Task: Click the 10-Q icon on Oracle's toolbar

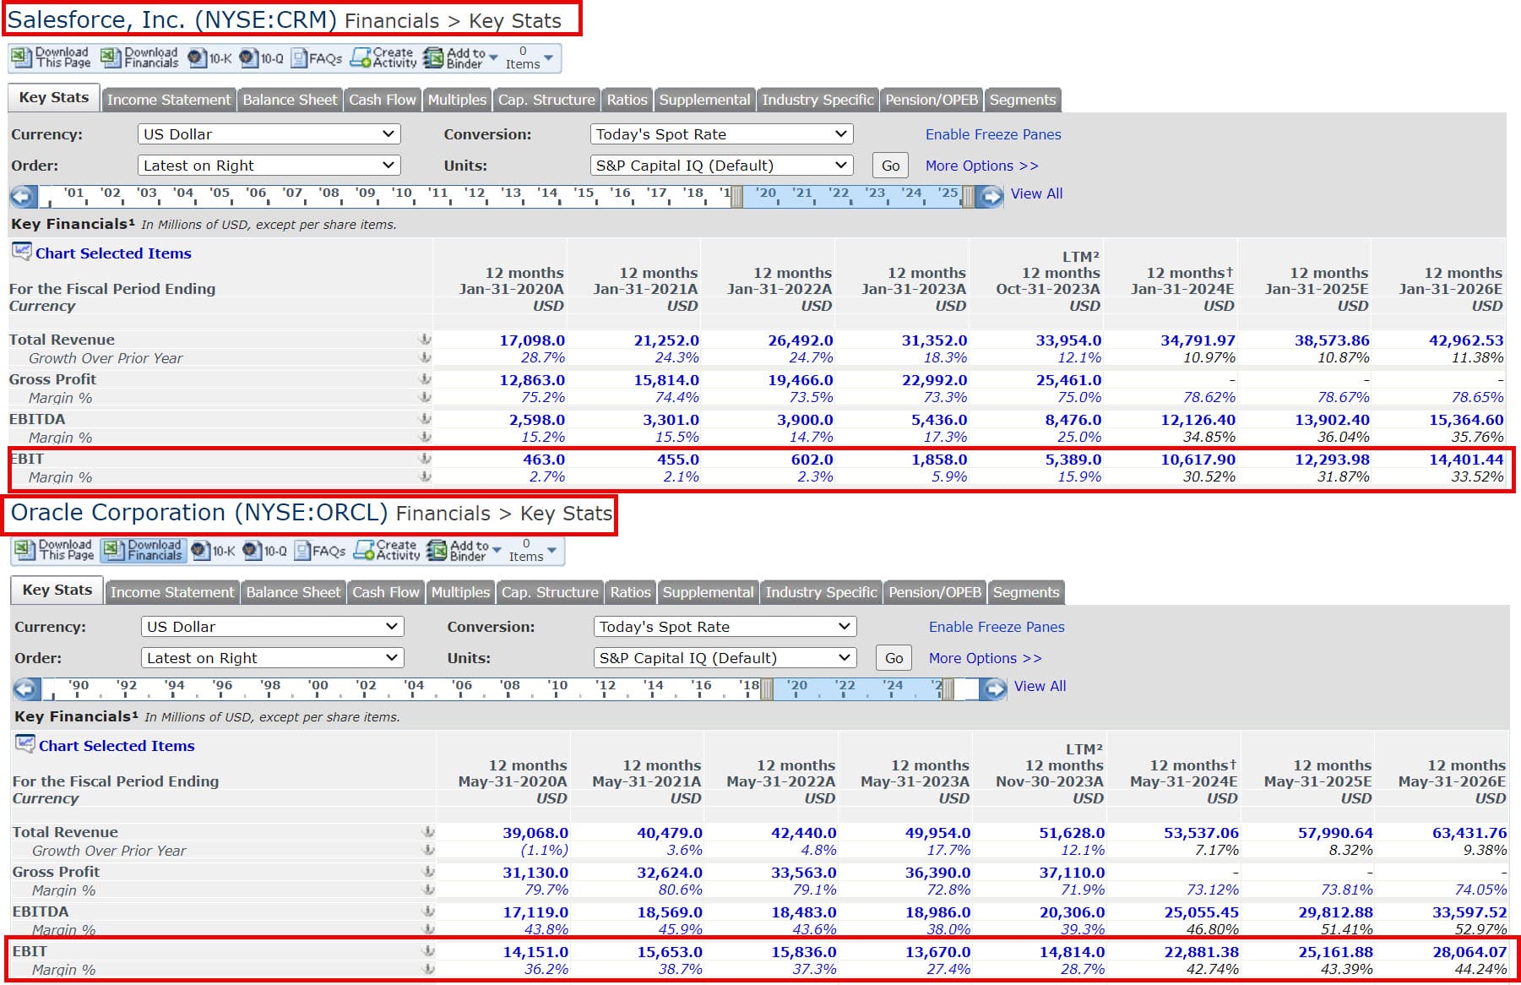Action: pos(262,551)
